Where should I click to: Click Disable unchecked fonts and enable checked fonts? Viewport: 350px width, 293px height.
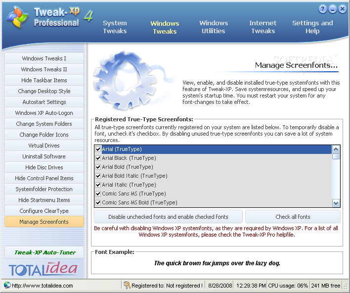tap(168, 217)
